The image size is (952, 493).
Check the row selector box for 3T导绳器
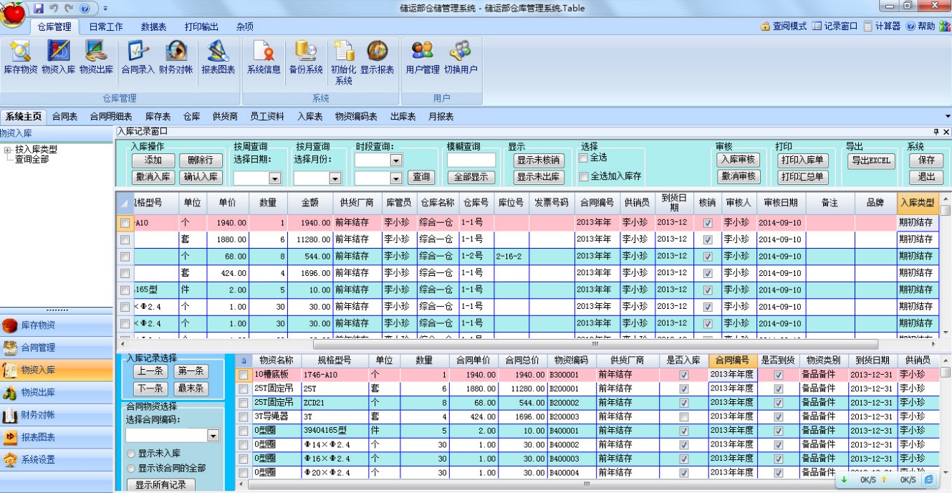244,416
